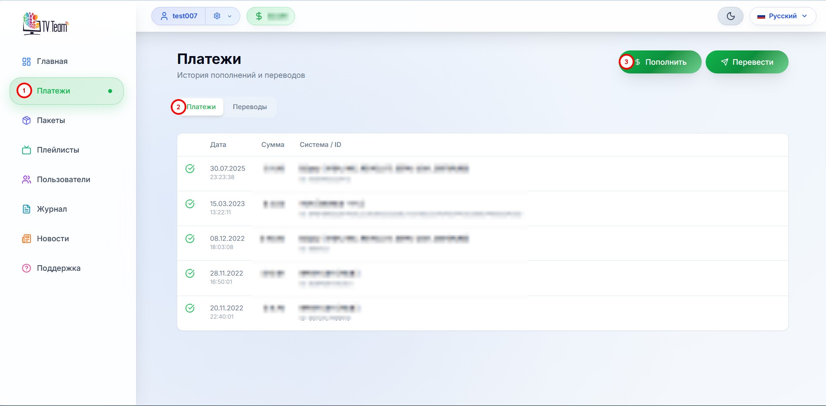Viewport: 826px width, 406px height.
Task: Open the Пакеты section icon
Action: tap(27, 120)
